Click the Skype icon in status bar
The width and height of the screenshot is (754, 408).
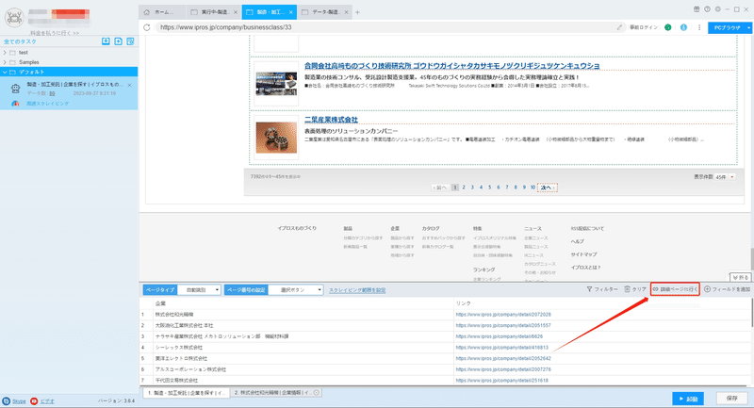tap(6, 400)
